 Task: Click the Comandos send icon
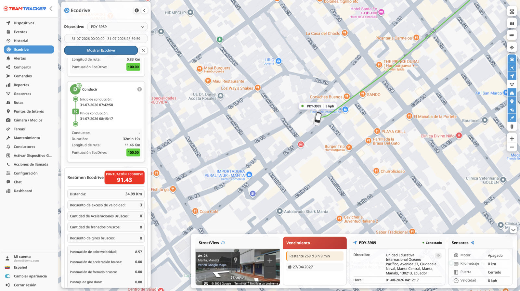(8, 76)
